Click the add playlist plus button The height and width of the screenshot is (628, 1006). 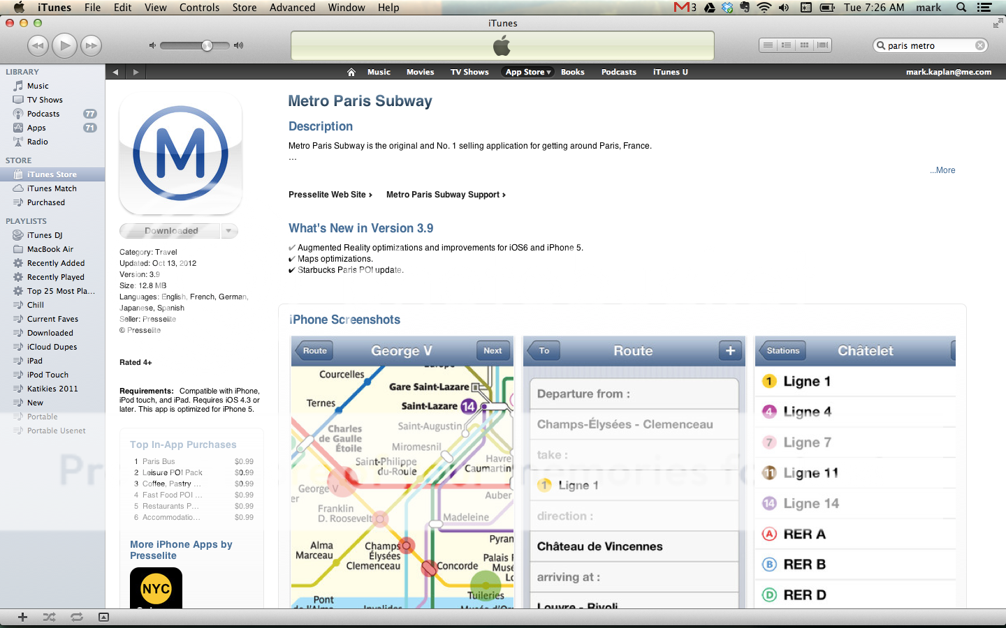(22, 617)
